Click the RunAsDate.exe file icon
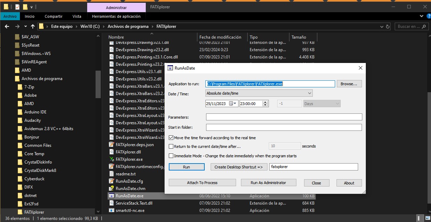Screen dimensions: 431x222 112,196
